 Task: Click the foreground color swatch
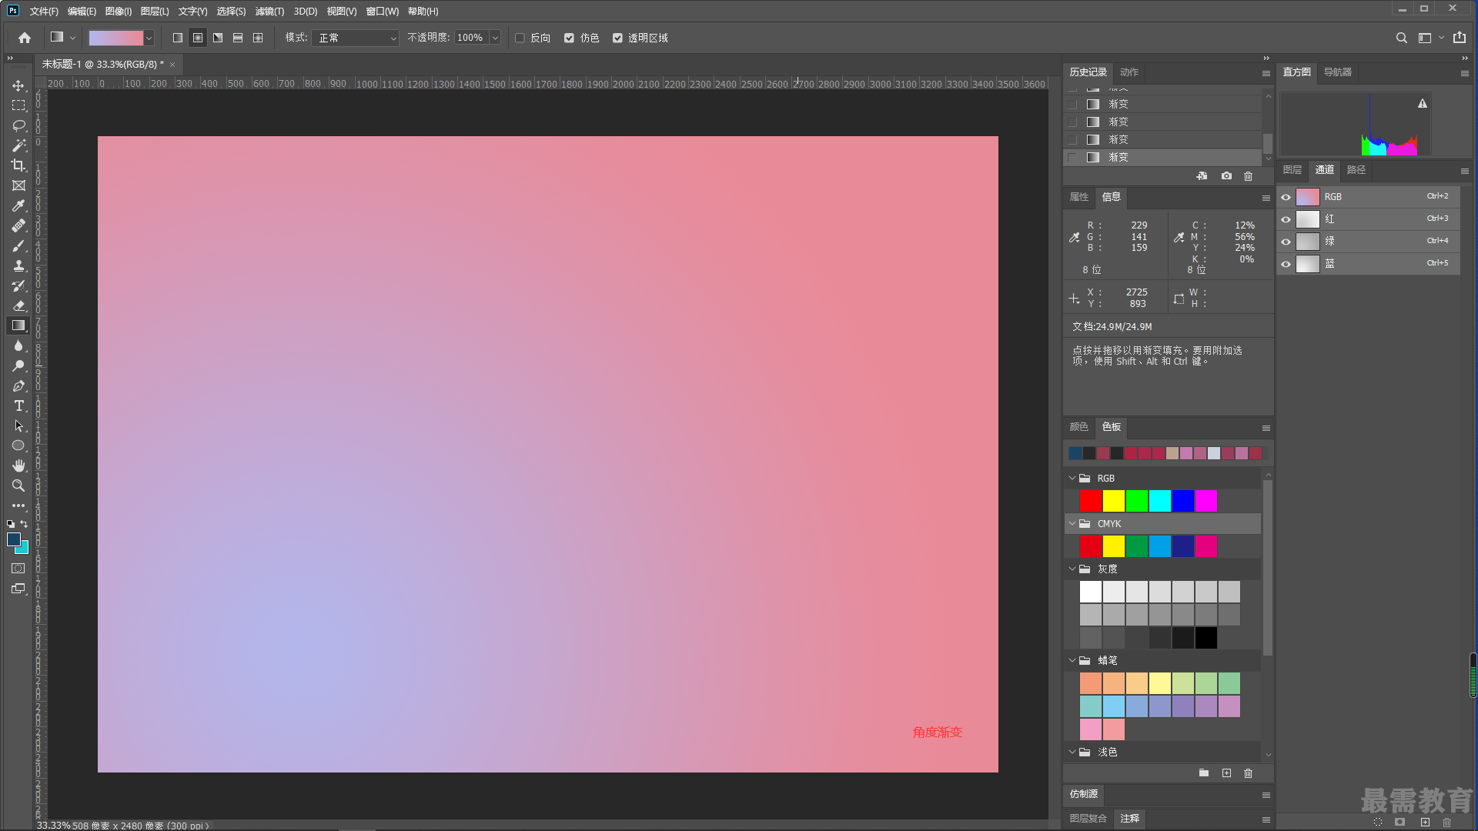(x=14, y=539)
